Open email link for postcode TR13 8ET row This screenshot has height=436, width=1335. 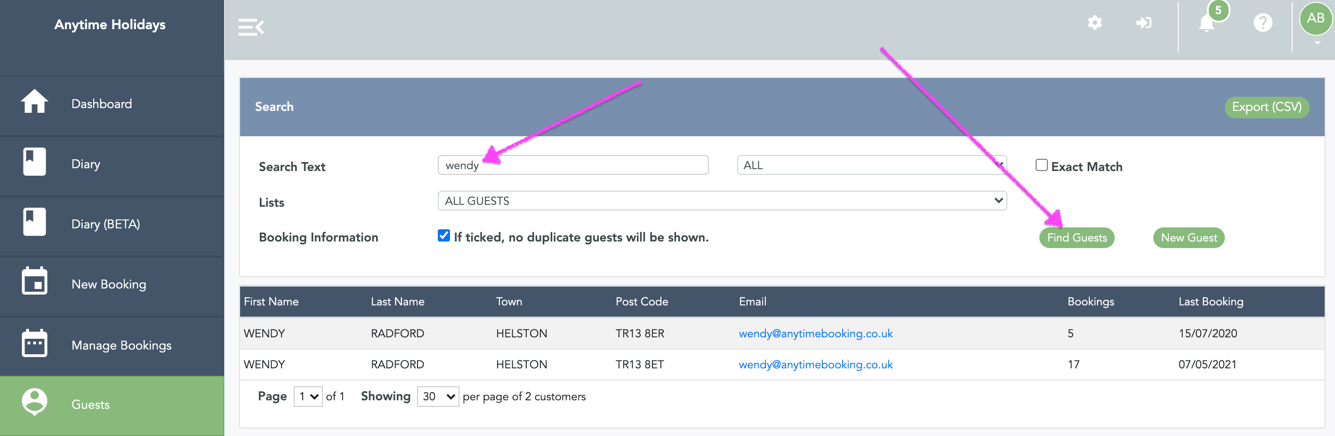click(x=815, y=365)
